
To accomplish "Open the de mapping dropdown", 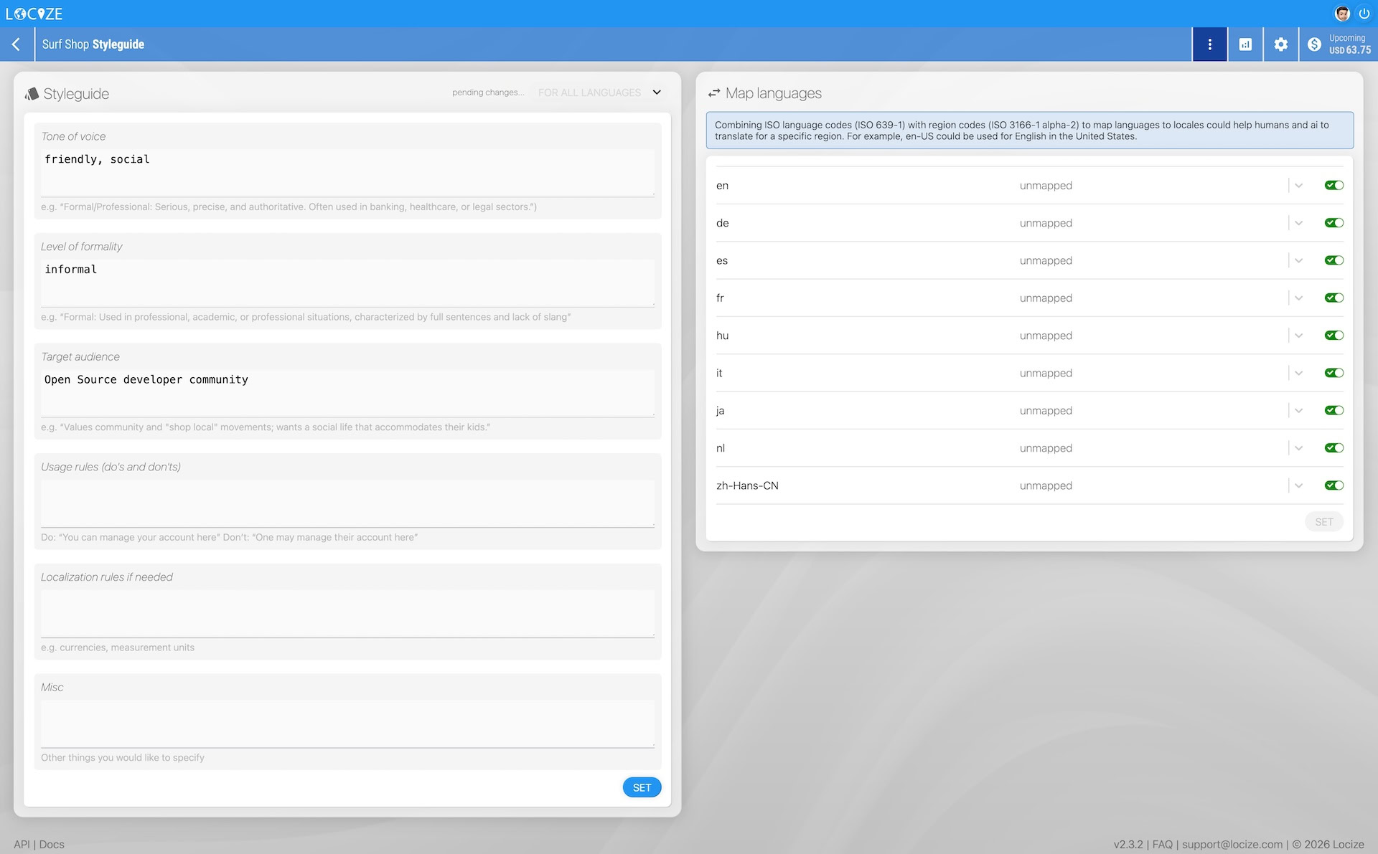I will click(x=1298, y=223).
